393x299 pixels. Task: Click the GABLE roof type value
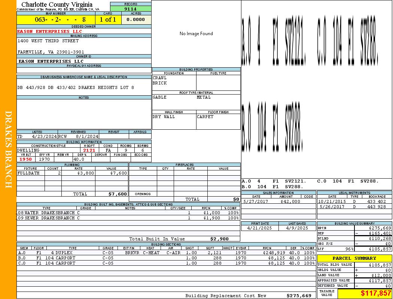point(160,97)
